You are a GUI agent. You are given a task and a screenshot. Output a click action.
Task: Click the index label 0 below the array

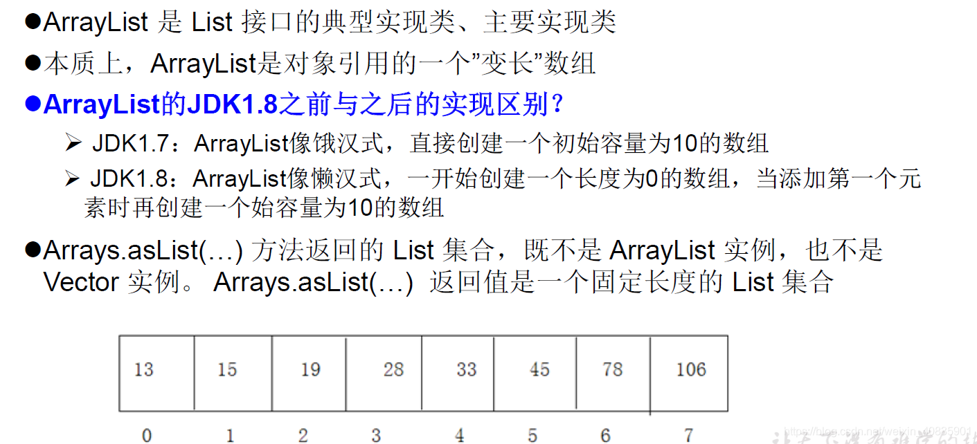[147, 435]
